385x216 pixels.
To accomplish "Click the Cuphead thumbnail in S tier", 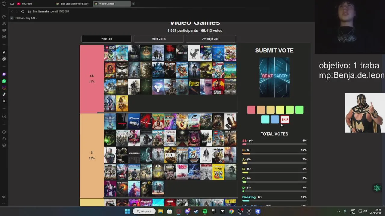I will click(x=218, y=172).
